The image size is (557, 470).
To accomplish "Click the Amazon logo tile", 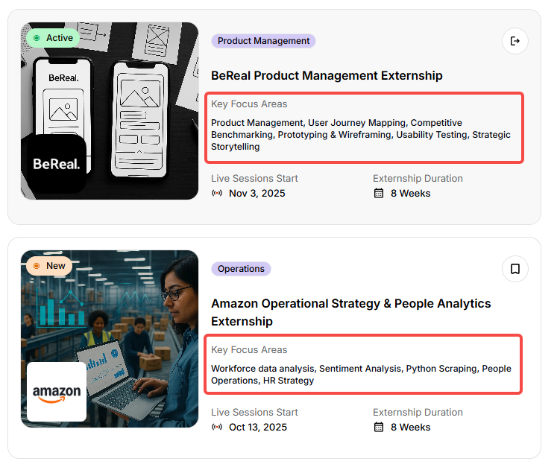I will [57, 392].
